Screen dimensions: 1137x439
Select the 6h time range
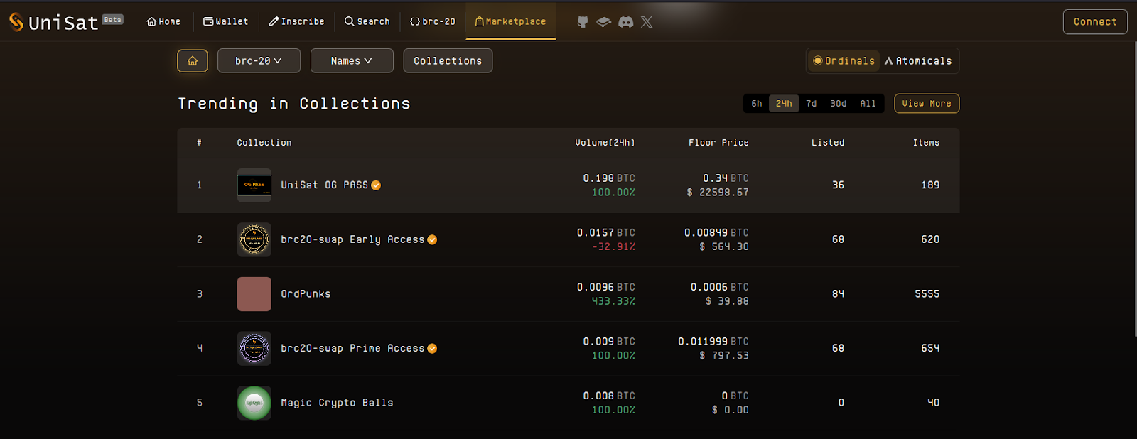click(757, 104)
